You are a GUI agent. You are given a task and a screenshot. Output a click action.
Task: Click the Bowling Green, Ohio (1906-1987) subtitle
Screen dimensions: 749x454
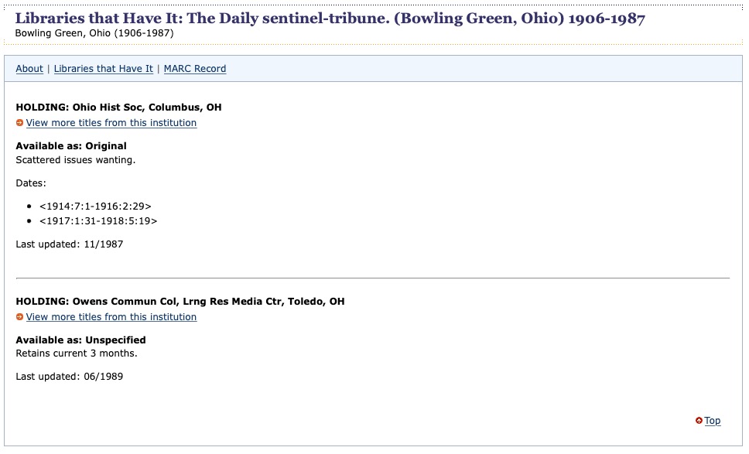coord(94,33)
